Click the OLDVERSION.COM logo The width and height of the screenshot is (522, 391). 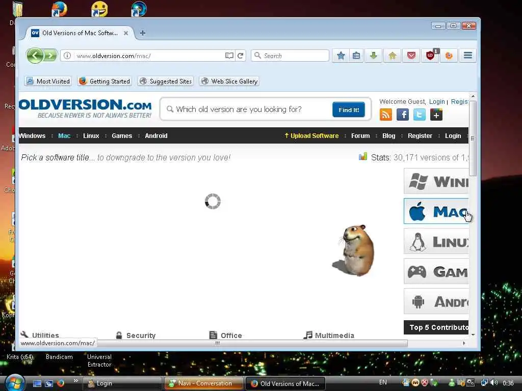pyautogui.click(x=86, y=108)
